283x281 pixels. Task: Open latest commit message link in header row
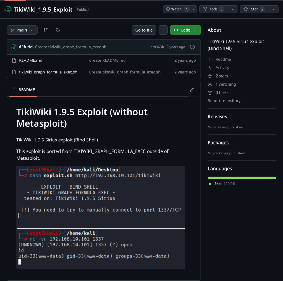pyautogui.click(x=70, y=47)
